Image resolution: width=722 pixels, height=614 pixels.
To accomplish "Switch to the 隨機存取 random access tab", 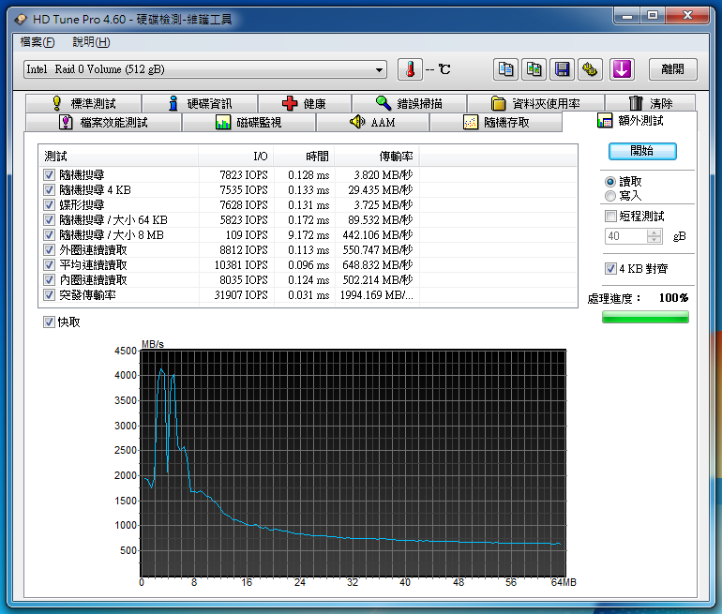I will coord(496,123).
